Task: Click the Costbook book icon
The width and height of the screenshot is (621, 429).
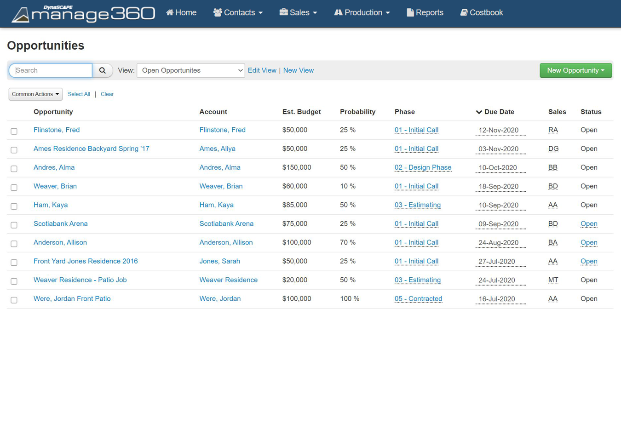Action: point(464,12)
